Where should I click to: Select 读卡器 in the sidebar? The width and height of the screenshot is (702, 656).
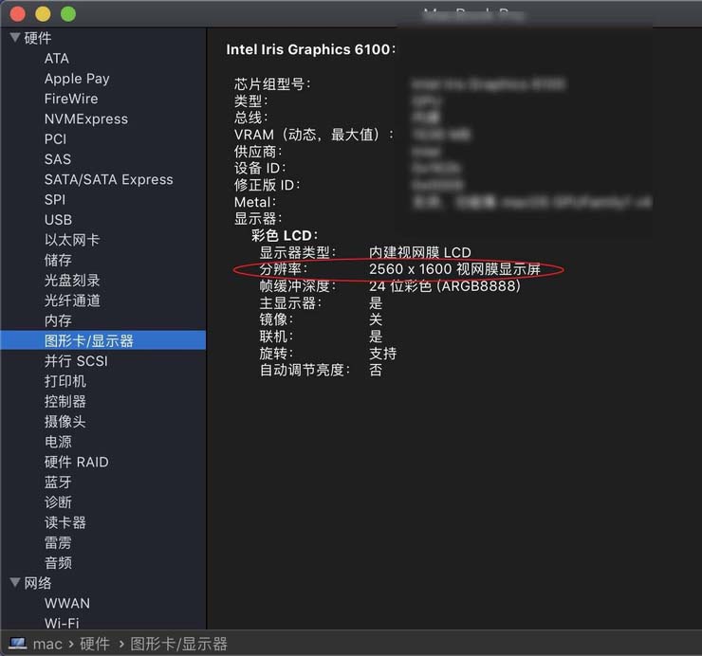click(65, 522)
